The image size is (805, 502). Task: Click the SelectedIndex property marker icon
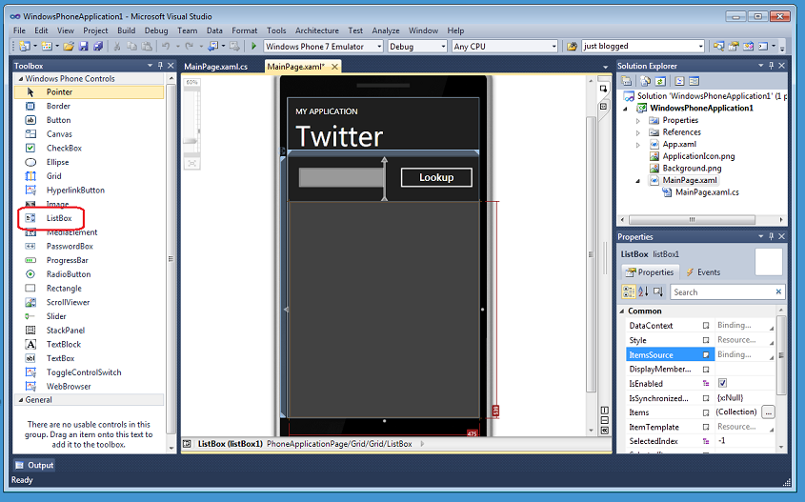[x=706, y=441]
